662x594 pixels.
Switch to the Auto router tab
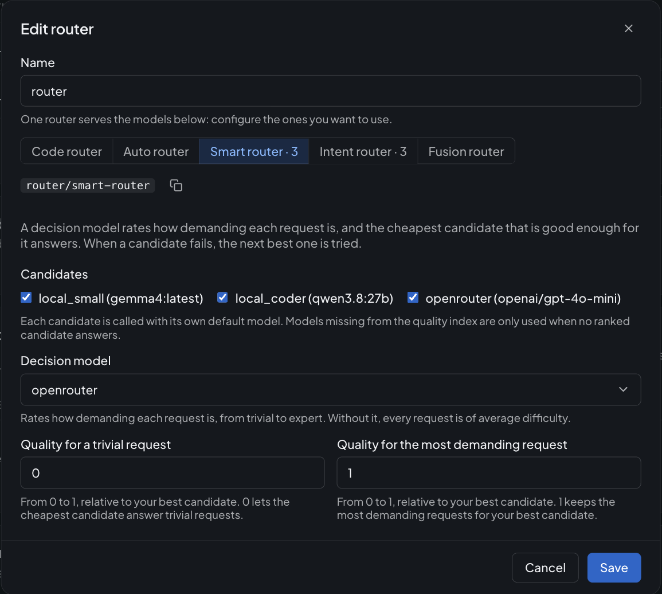pos(156,151)
